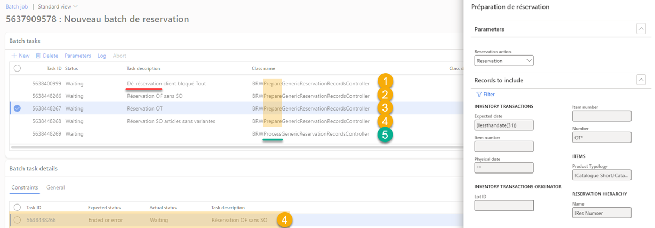Collapse the Parameters section

pos(641,29)
